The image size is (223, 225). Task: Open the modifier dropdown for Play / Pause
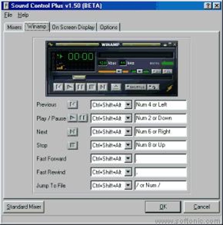coord(128,118)
